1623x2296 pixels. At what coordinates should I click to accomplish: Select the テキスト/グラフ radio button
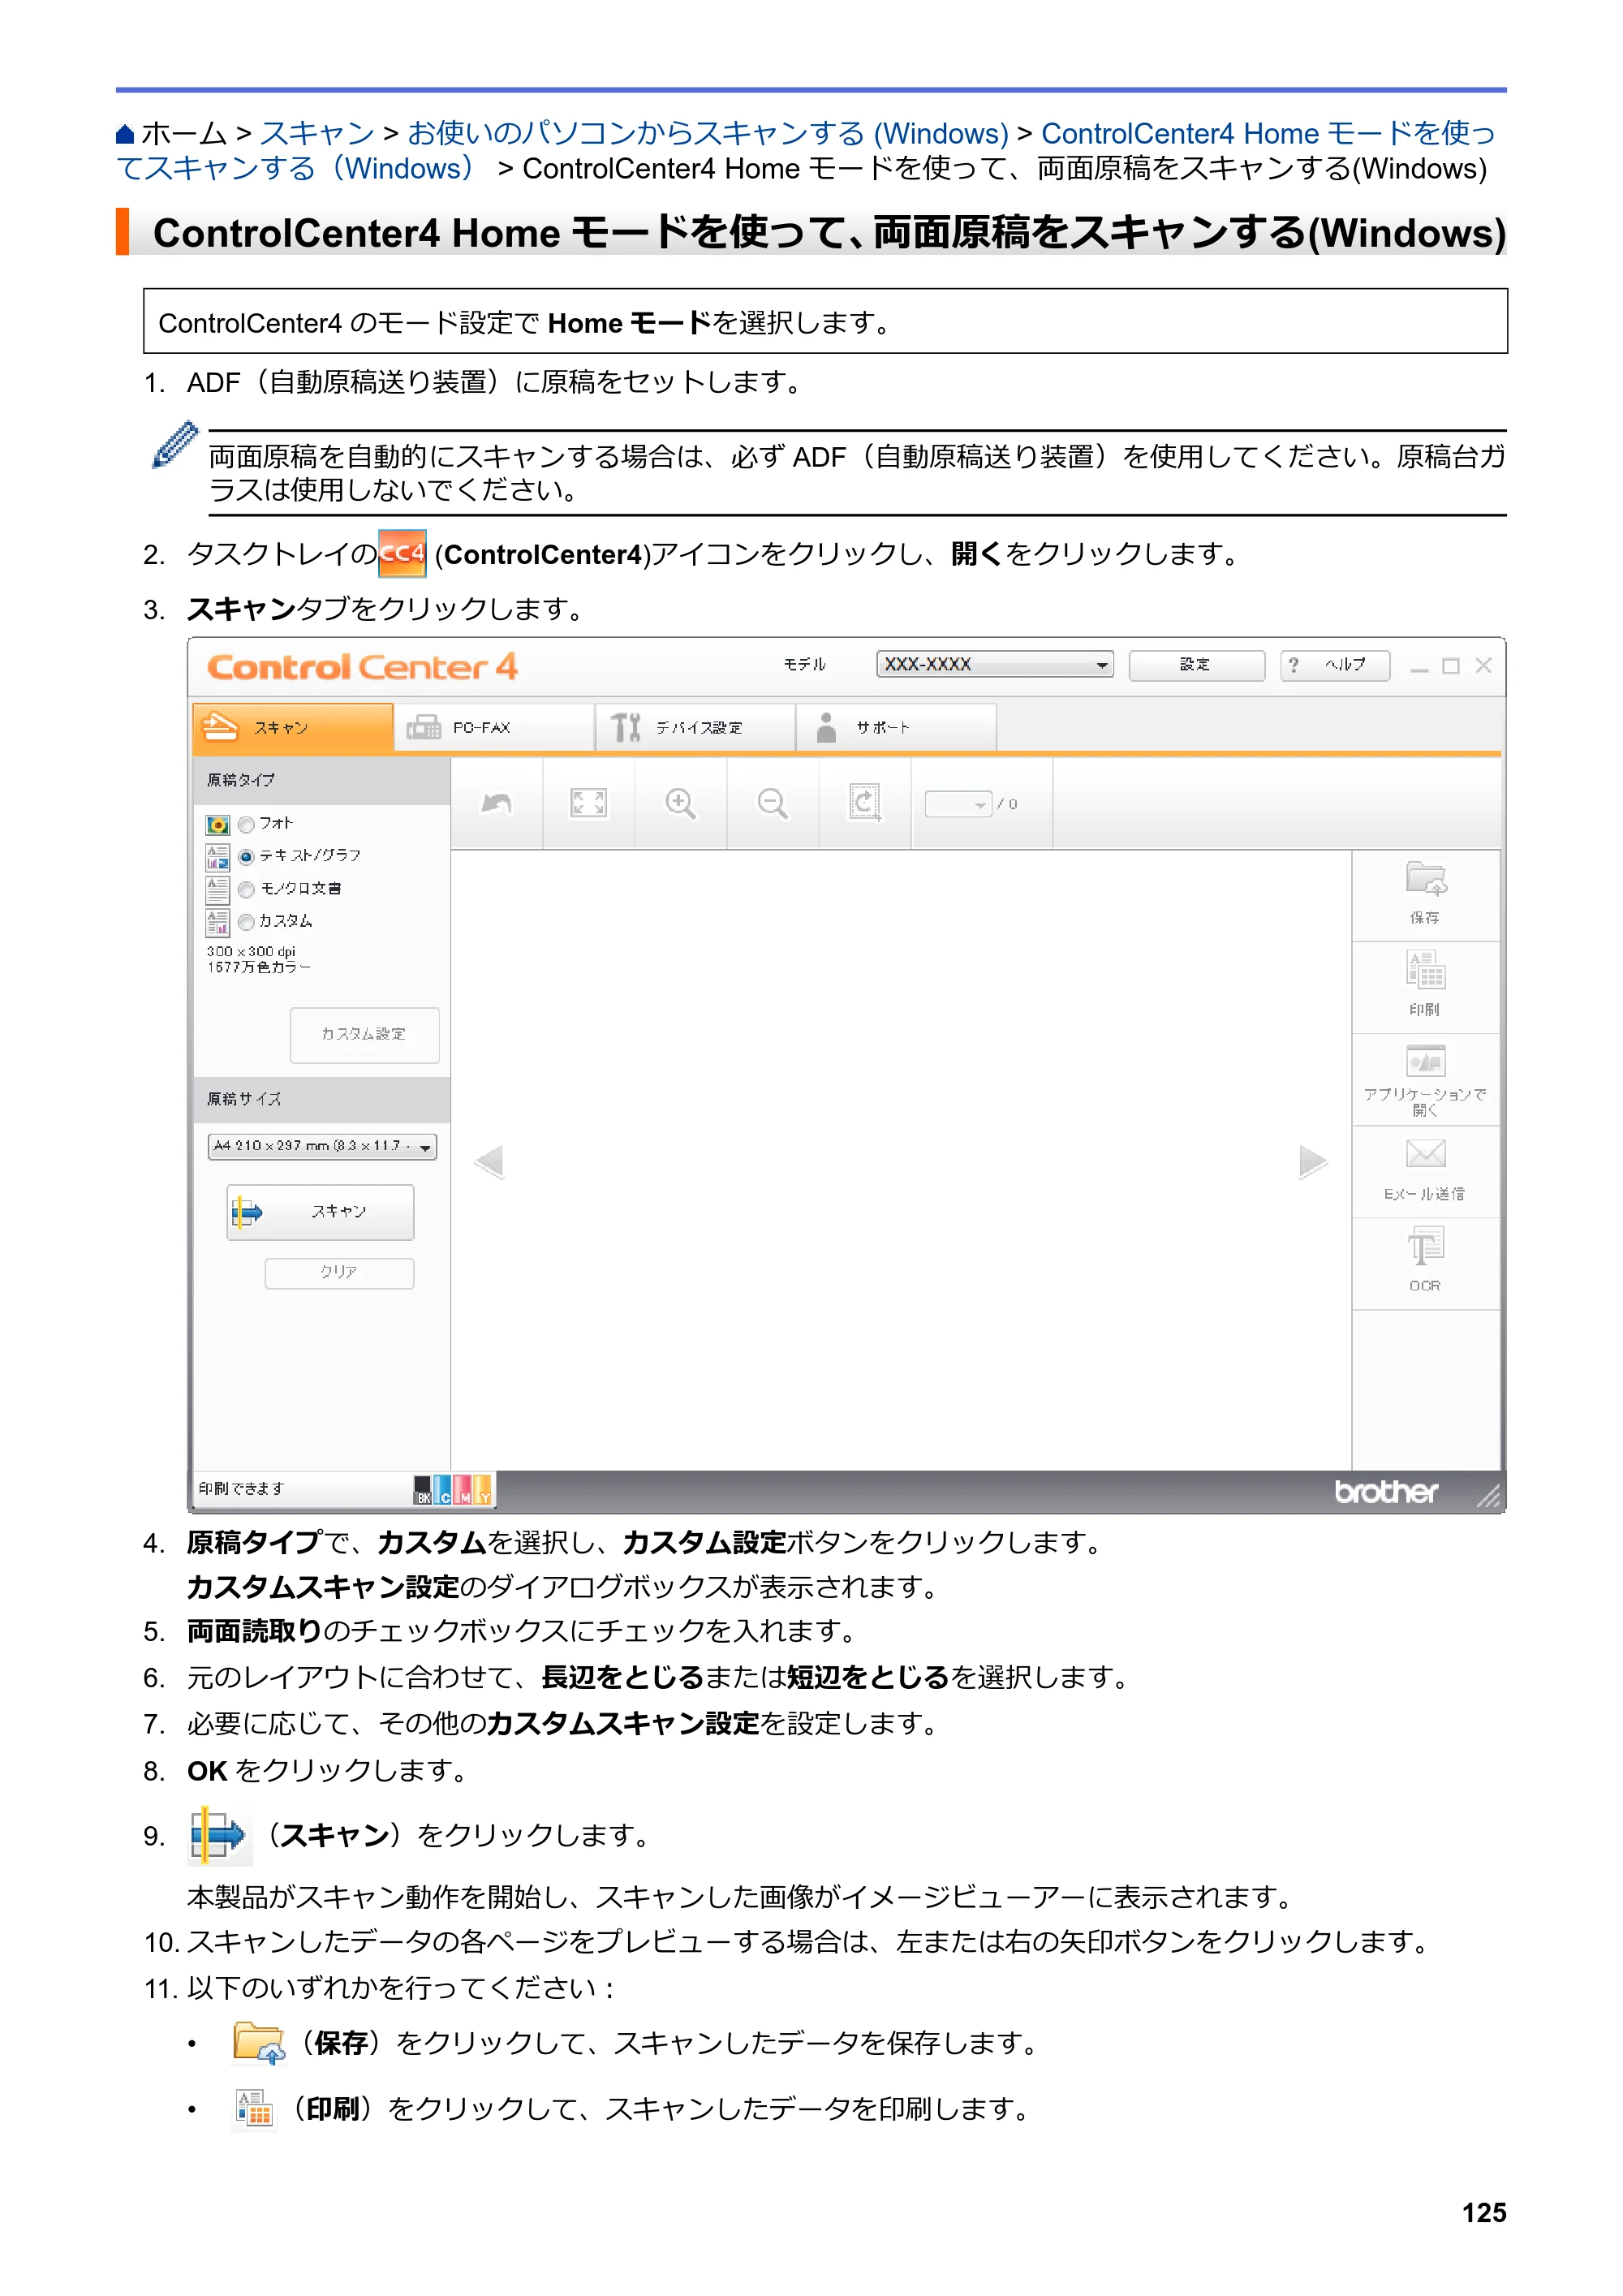(x=246, y=857)
